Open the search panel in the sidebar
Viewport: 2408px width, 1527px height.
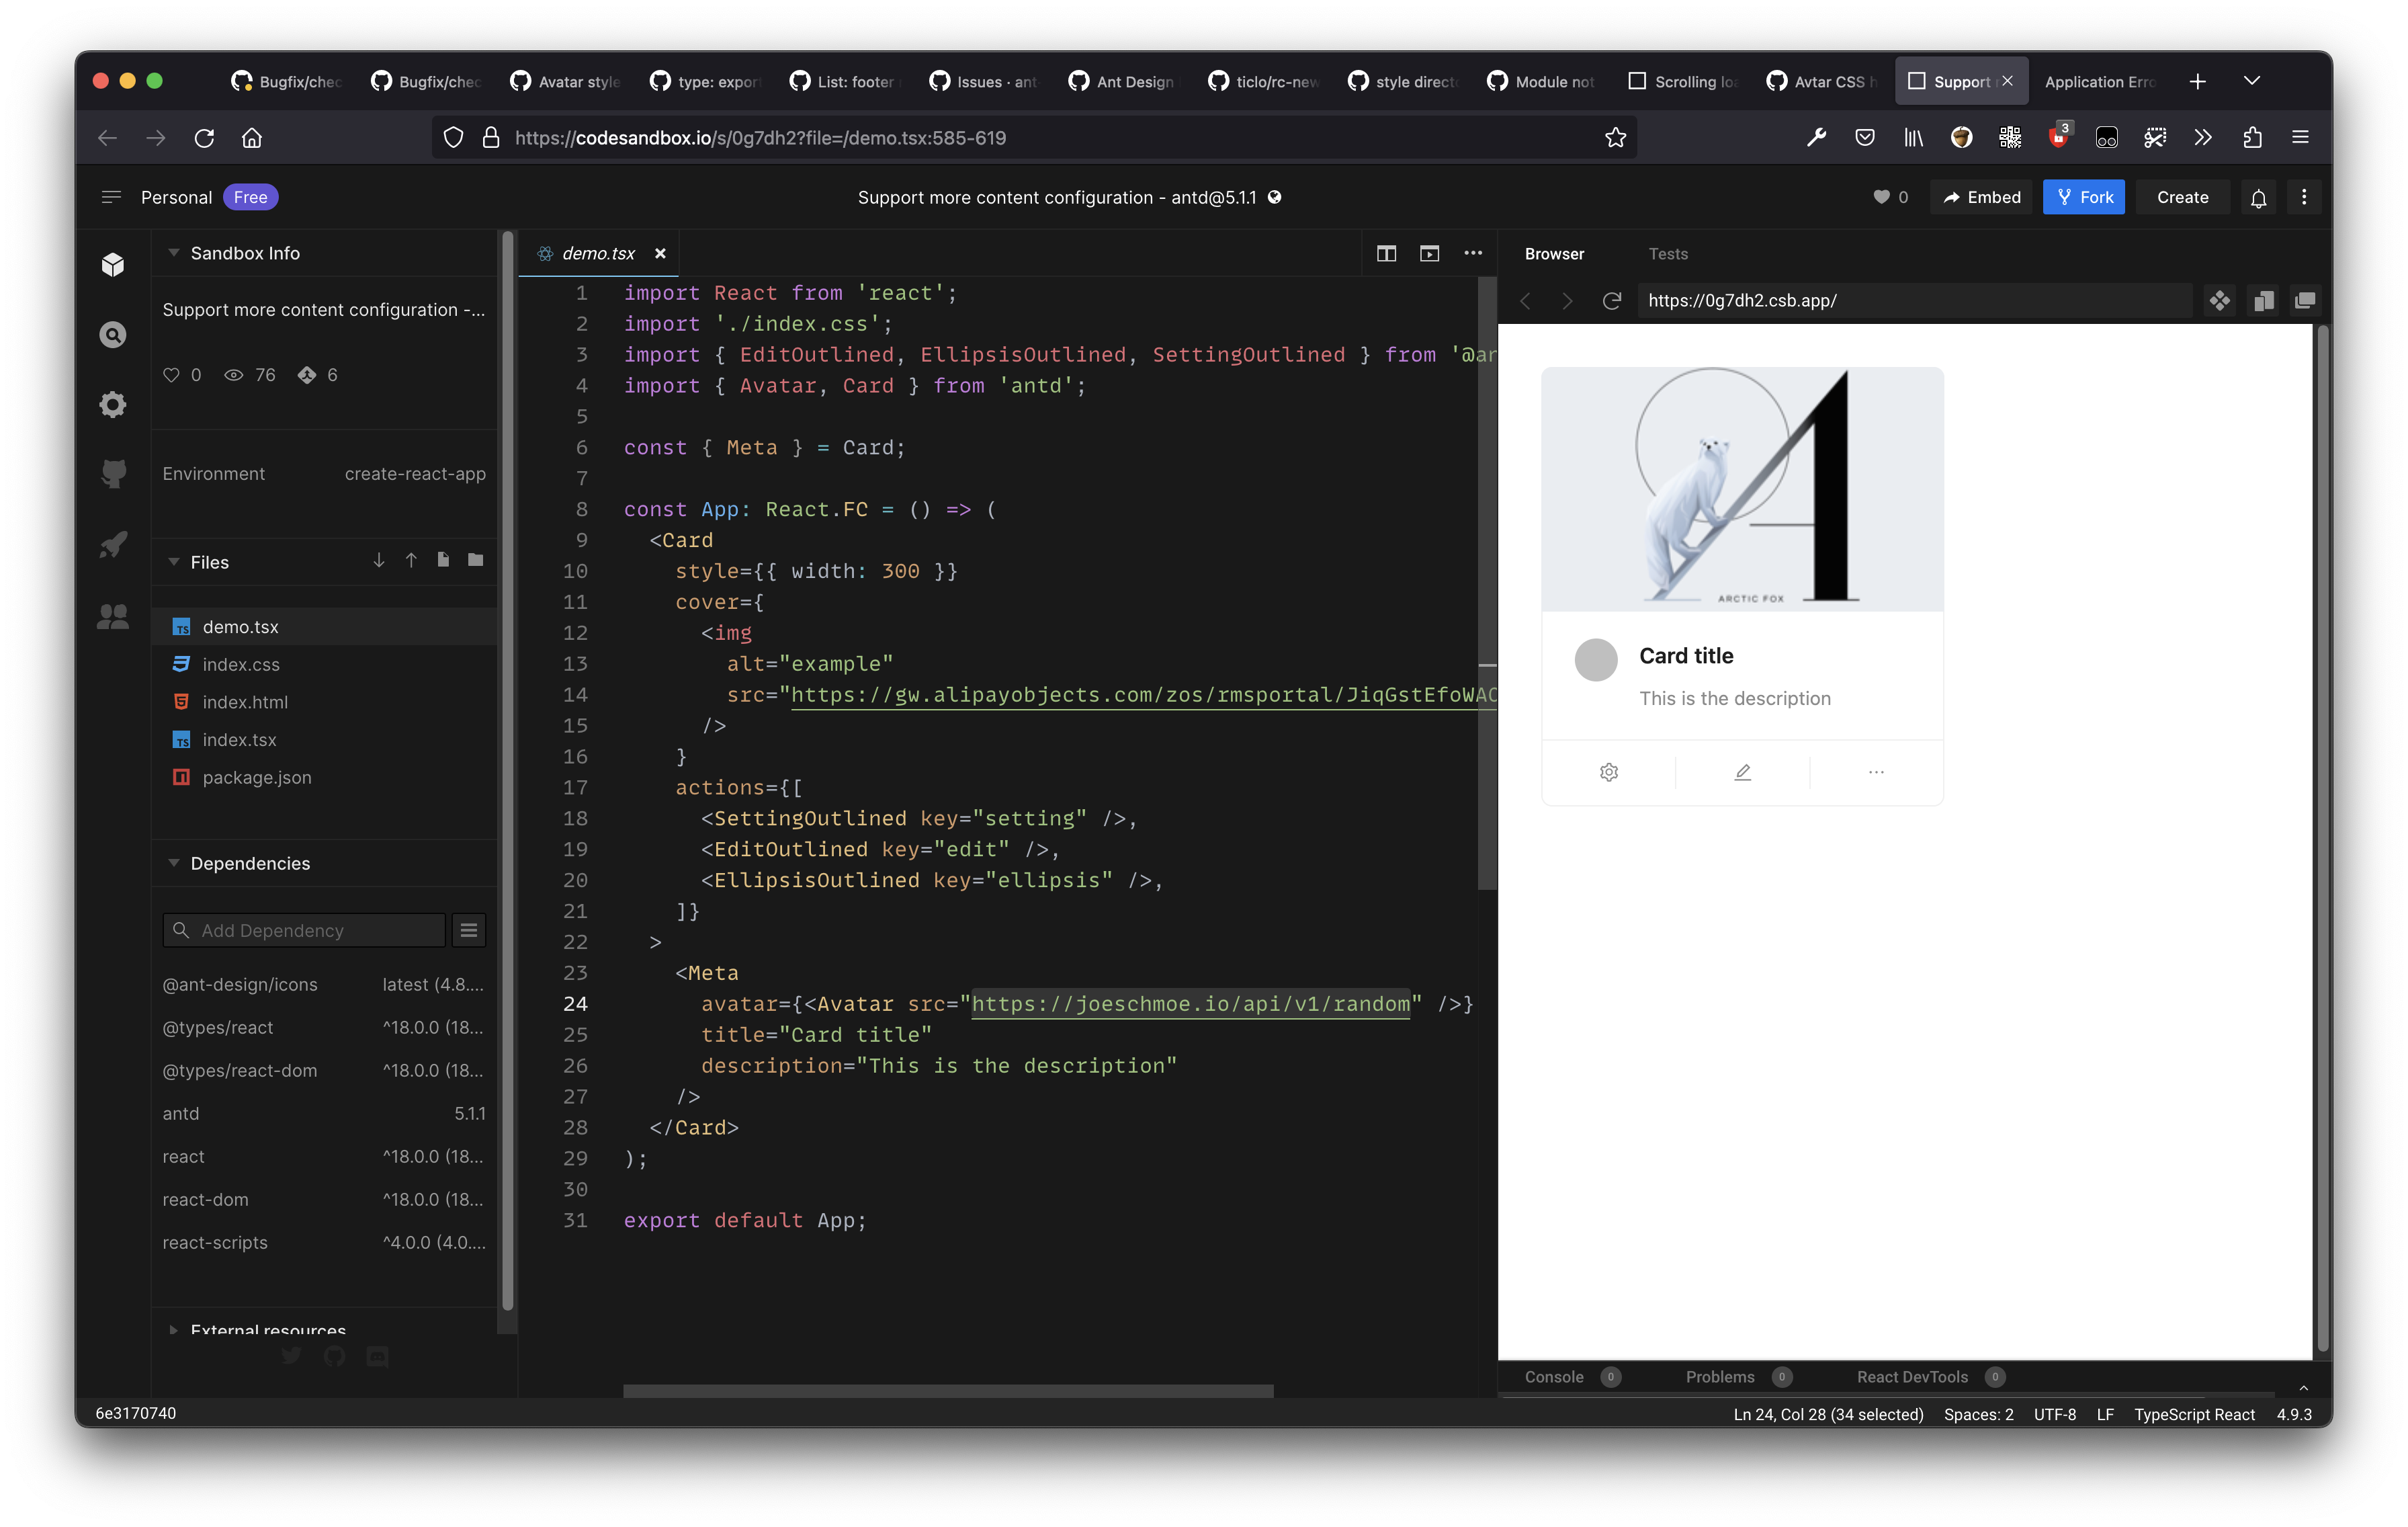pyautogui.click(x=113, y=335)
